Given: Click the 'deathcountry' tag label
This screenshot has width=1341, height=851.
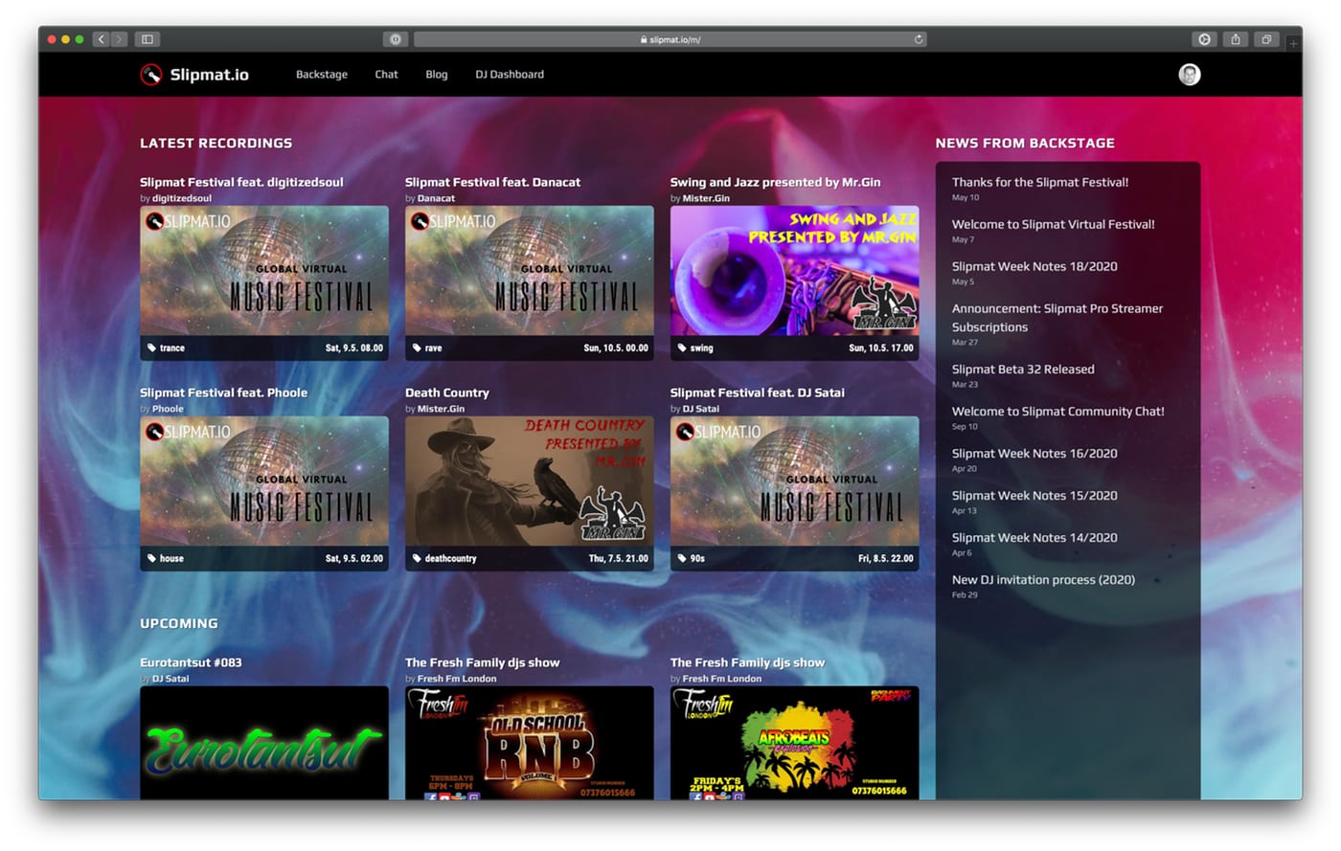Looking at the screenshot, I should point(450,558).
